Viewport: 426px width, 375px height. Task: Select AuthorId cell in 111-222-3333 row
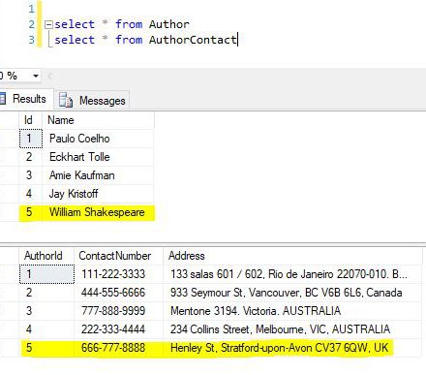tap(46, 274)
